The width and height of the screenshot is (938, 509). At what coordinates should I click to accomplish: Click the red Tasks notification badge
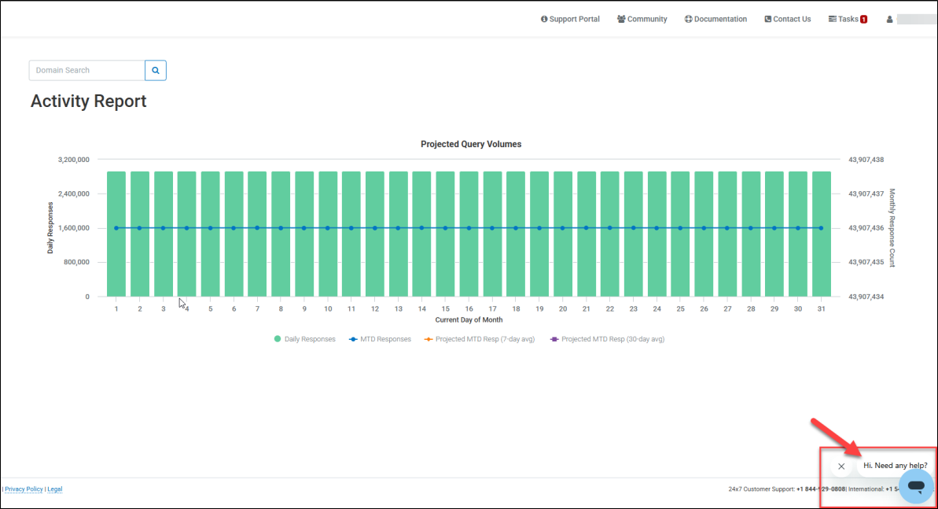click(x=863, y=20)
